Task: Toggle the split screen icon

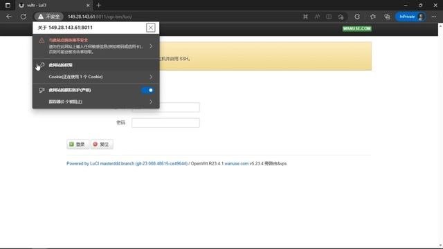Action: [x=329, y=17]
